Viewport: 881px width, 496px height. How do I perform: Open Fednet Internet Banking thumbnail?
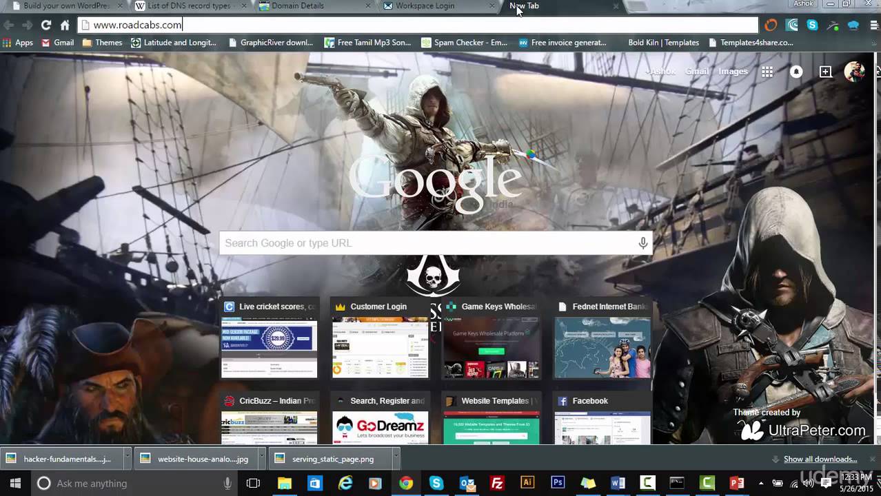coord(602,339)
